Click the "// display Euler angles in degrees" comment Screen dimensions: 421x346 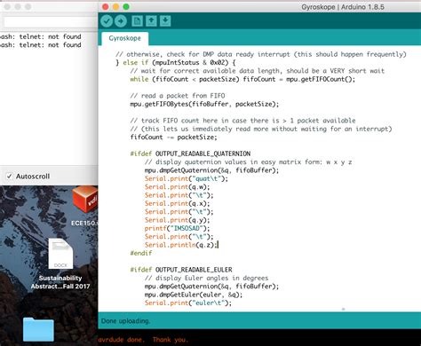point(206,278)
